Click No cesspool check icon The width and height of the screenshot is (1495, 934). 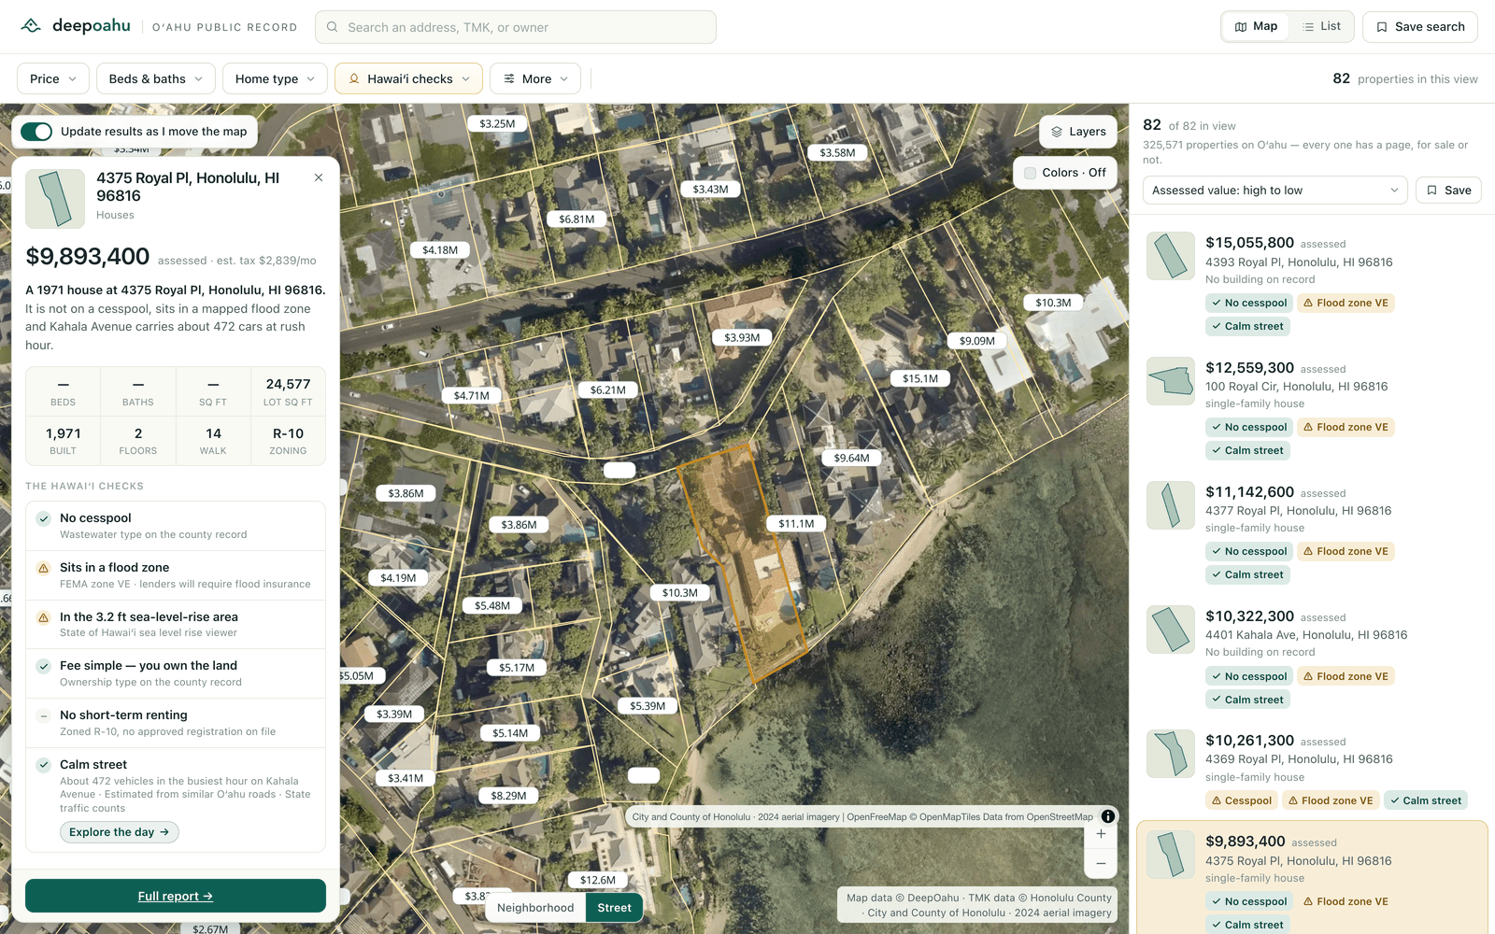[x=43, y=518]
